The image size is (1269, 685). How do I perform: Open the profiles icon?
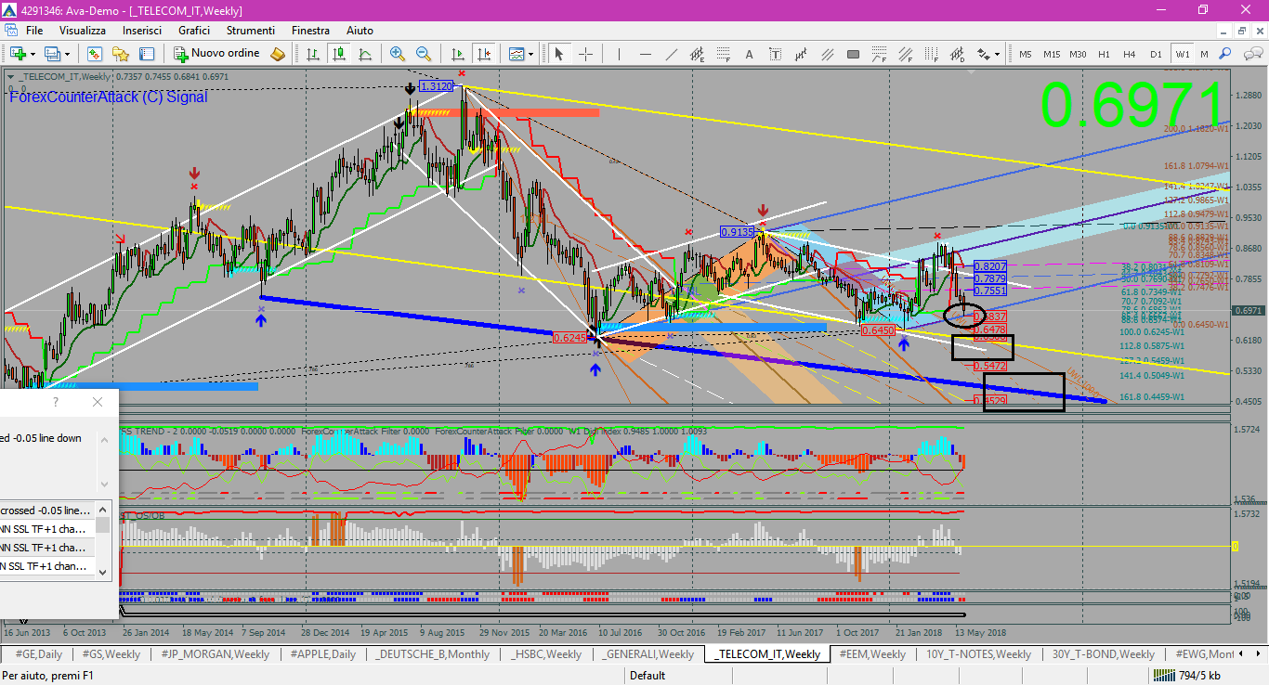[53, 54]
